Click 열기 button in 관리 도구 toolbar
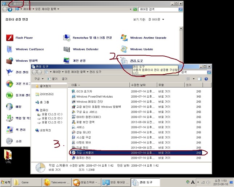 point(52,79)
